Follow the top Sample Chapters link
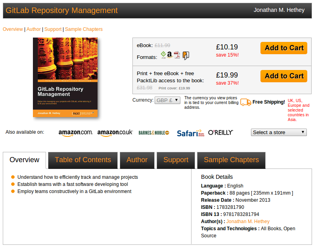The image size is (314, 248). tap(84, 29)
